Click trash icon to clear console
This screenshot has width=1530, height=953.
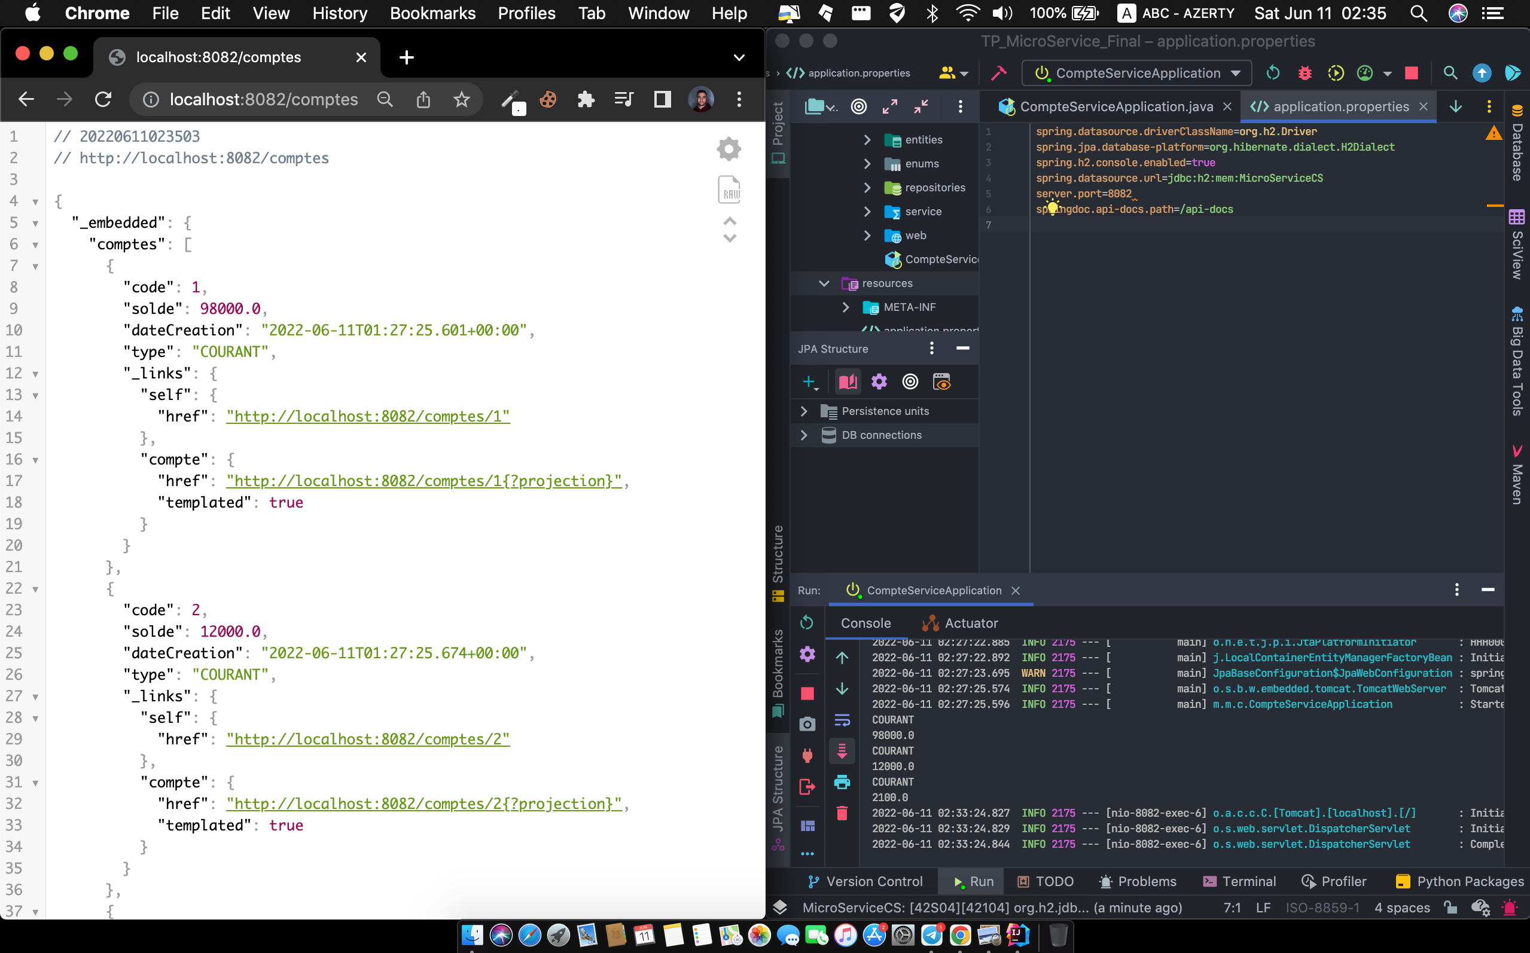tap(842, 813)
